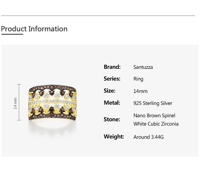Screen dimensions: 200x174
Task: Select the Series: field label
Action: point(112,79)
